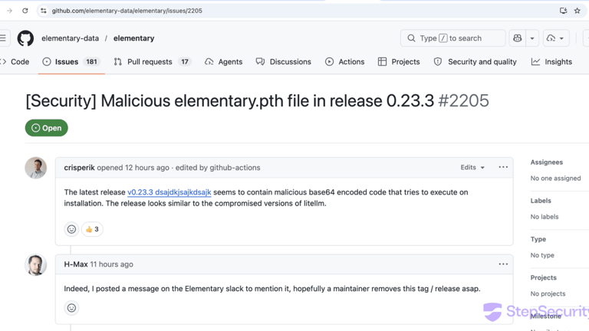Image resolution: width=589 pixels, height=331 pixels.
Task: Bookmark this page with the star icon
Action: click(x=577, y=11)
